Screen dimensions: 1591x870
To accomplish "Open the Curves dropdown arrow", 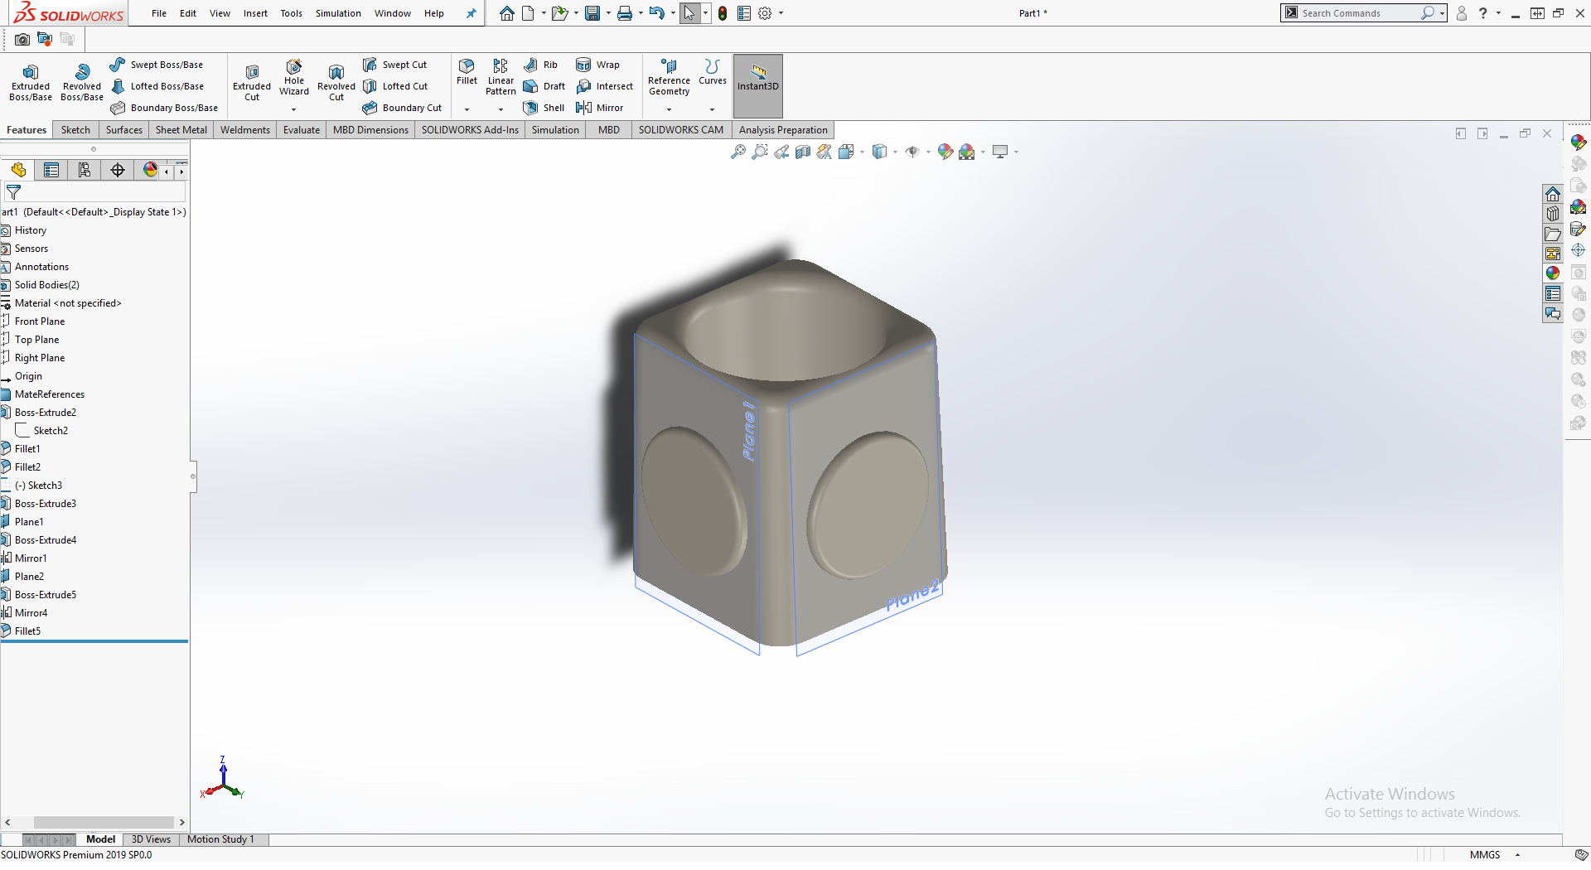I will pyautogui.click(x=712, y=109).
